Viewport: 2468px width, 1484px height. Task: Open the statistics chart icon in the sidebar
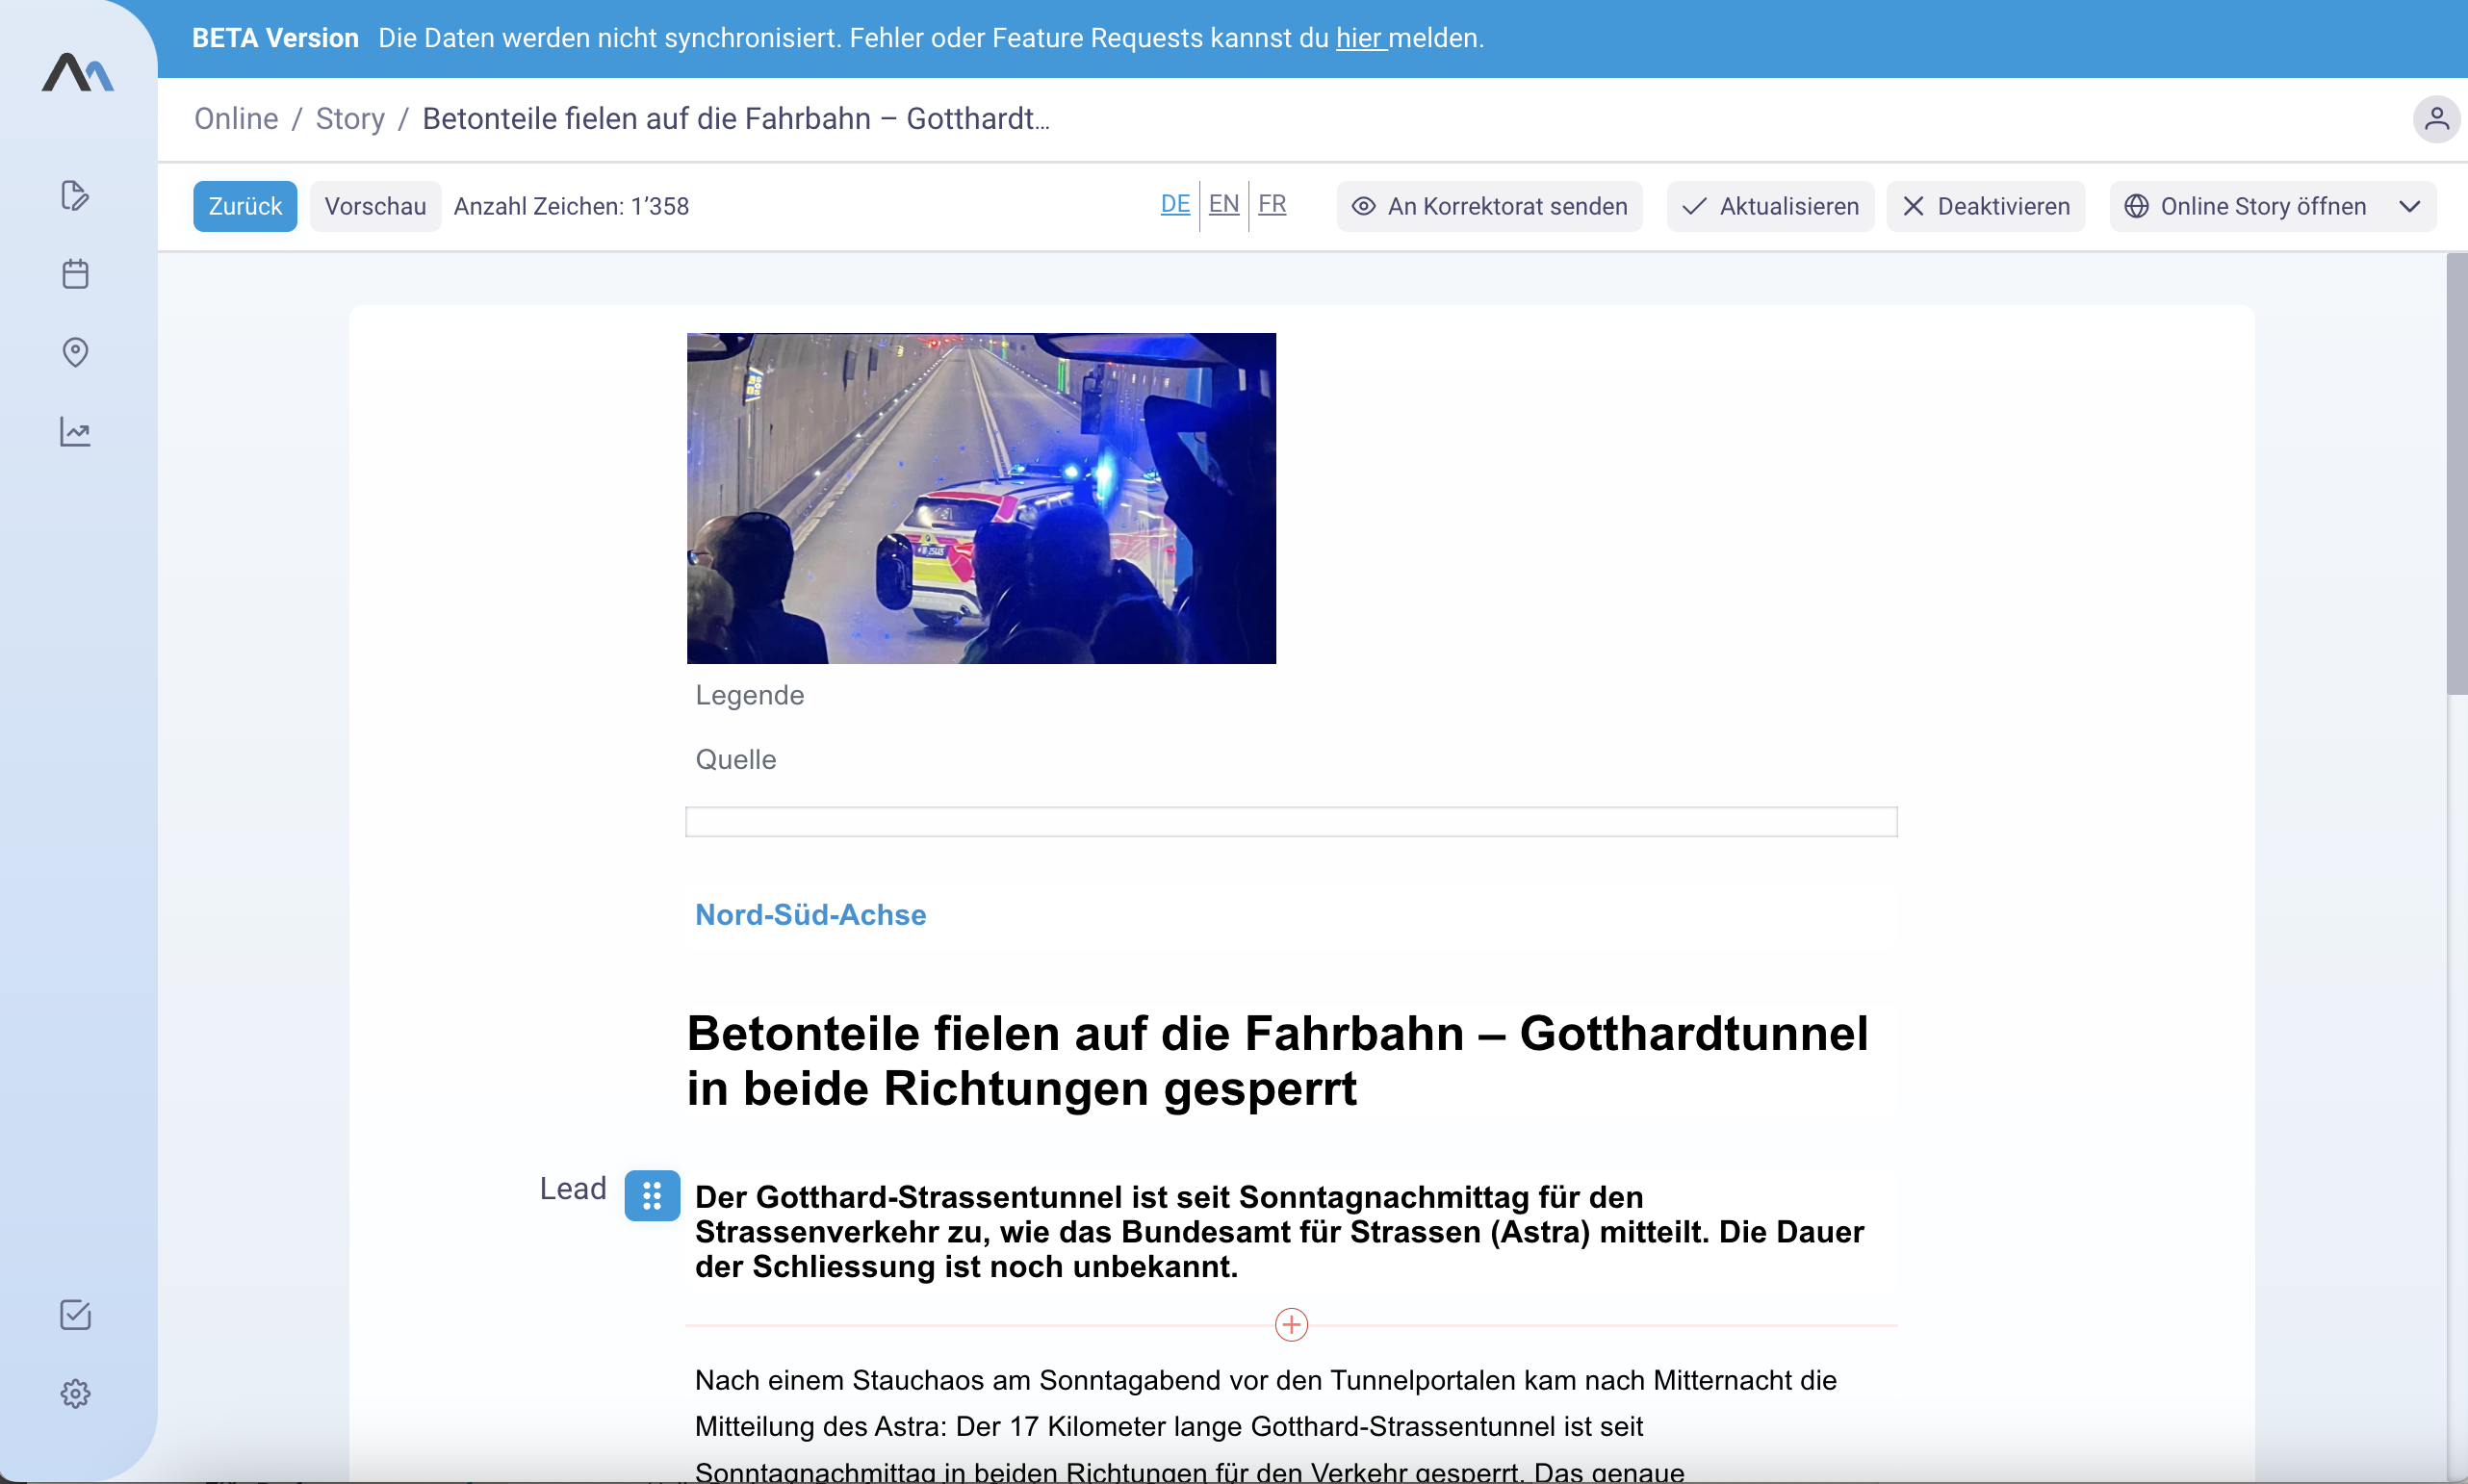[x=75, y=432]
